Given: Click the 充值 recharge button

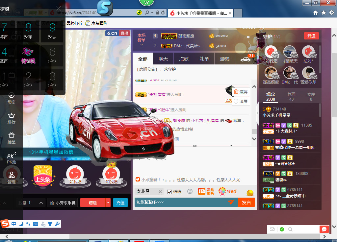Looking at the screenshot, I should point(120,203).
